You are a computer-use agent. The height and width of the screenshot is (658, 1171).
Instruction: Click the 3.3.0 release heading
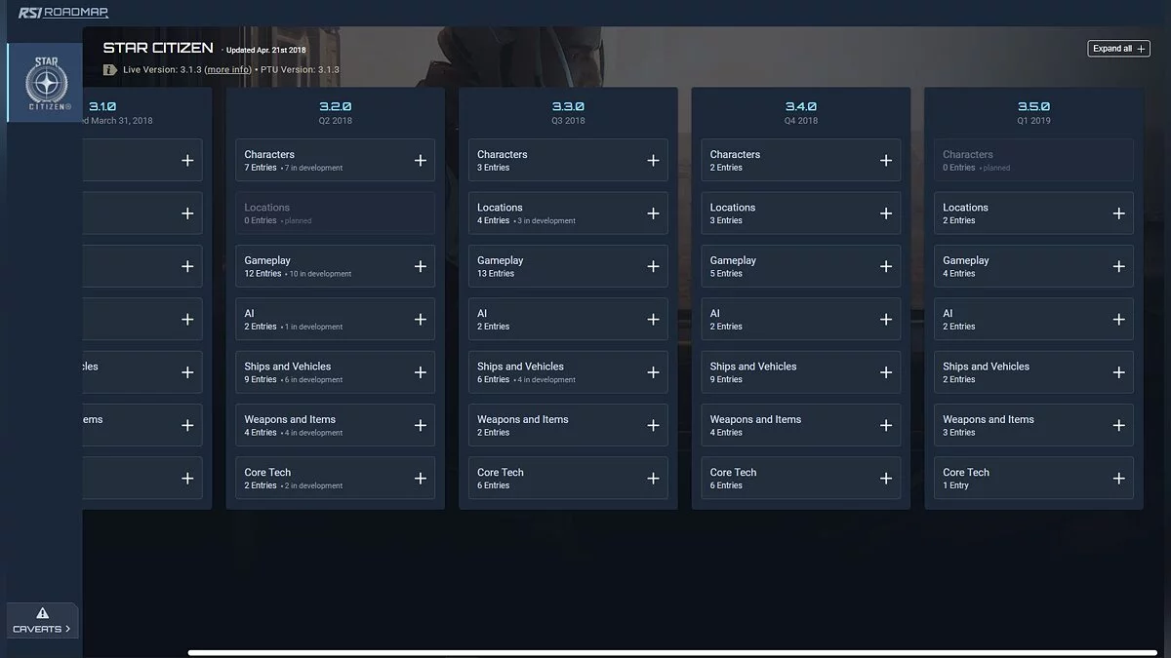pos(568,106)
